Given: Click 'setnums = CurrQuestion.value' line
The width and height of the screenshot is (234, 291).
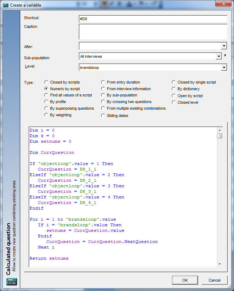Looking at the screenshot, I should tap(85, 230).
